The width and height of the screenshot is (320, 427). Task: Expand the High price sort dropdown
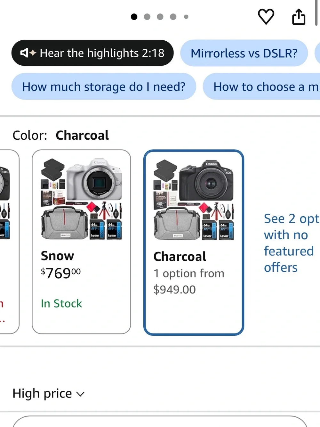tap(48, 393)
